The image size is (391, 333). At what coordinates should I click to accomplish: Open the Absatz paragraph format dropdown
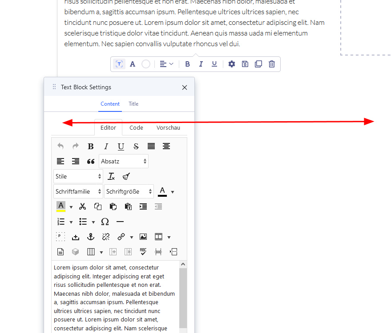(124, 161)
